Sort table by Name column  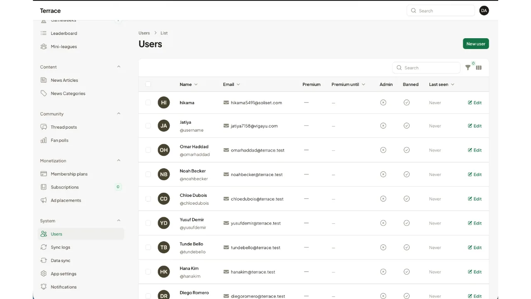coord(189,84)
